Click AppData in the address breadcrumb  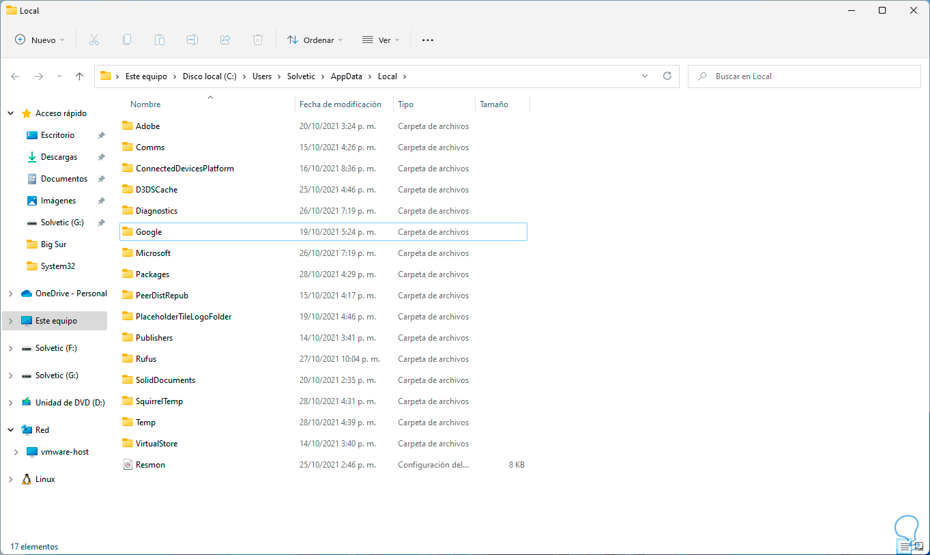tap(347, 76)
